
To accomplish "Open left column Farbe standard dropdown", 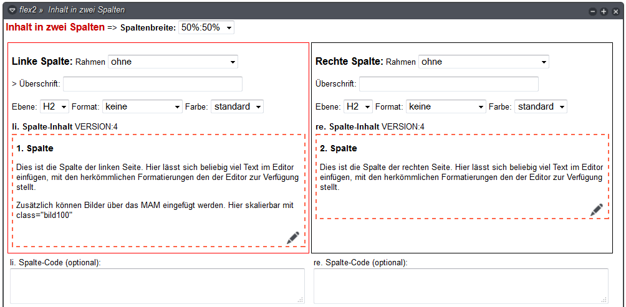I will click(x=237, y=106).
